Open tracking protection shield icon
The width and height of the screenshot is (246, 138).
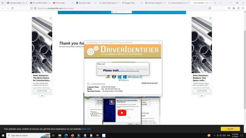[32, 8]
